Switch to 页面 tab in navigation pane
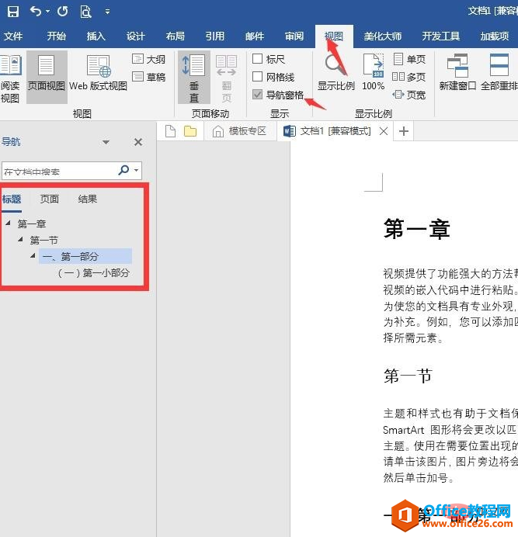 [x=50, y=199]
